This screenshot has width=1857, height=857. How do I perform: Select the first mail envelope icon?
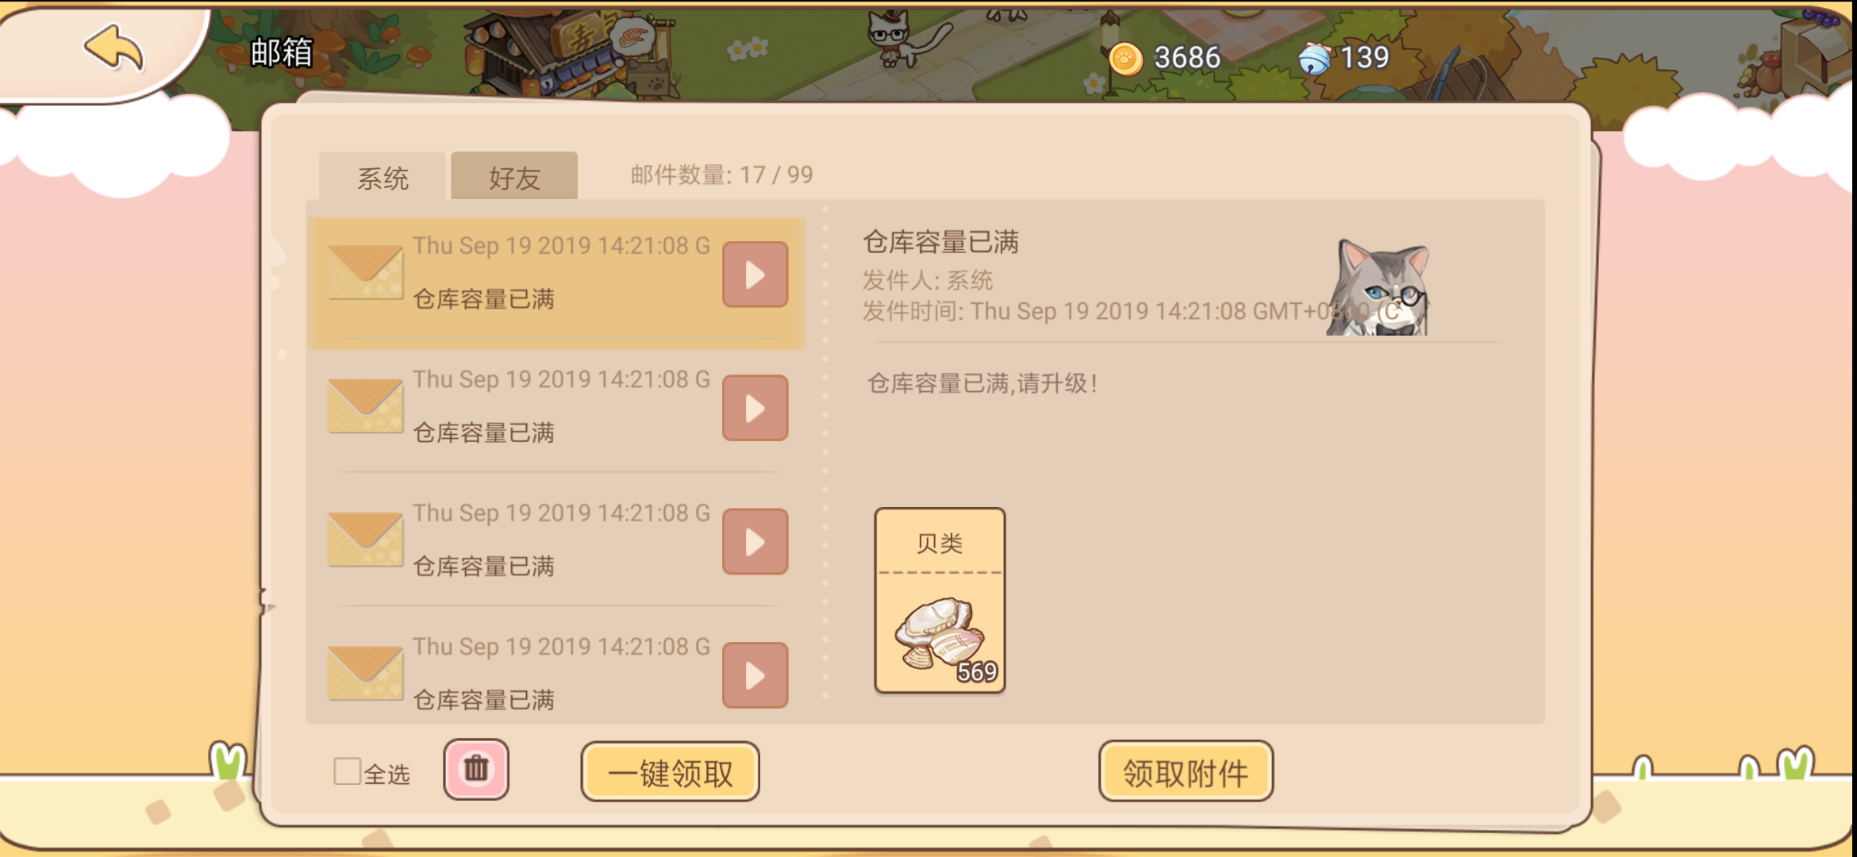tap(366, 272)
